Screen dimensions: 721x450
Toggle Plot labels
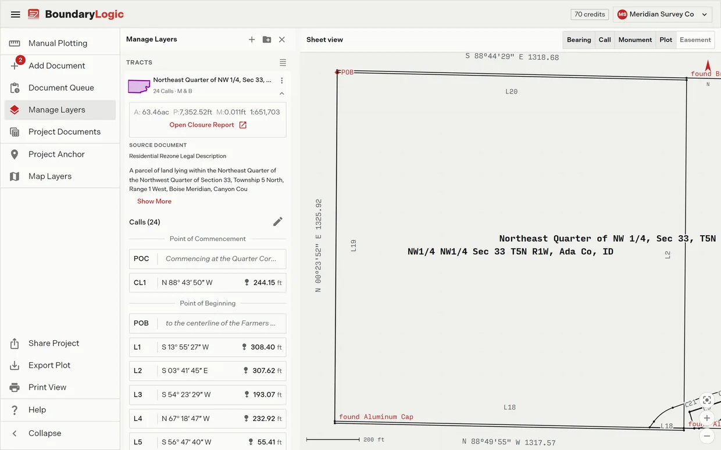coord(666,40)
